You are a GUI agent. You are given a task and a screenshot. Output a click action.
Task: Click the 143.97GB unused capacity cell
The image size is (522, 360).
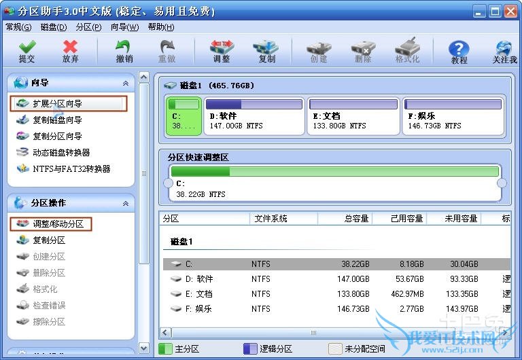tap(462, 309)
